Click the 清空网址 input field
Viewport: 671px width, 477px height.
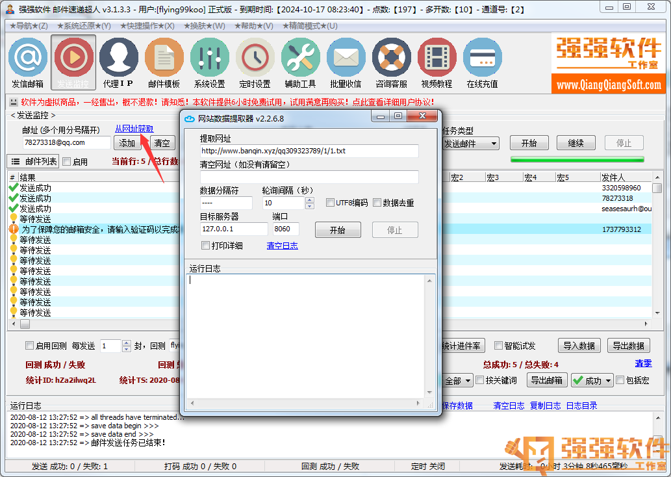tap(309, 177)
